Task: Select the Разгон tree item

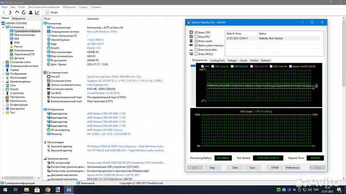Action: click(18, 46)
